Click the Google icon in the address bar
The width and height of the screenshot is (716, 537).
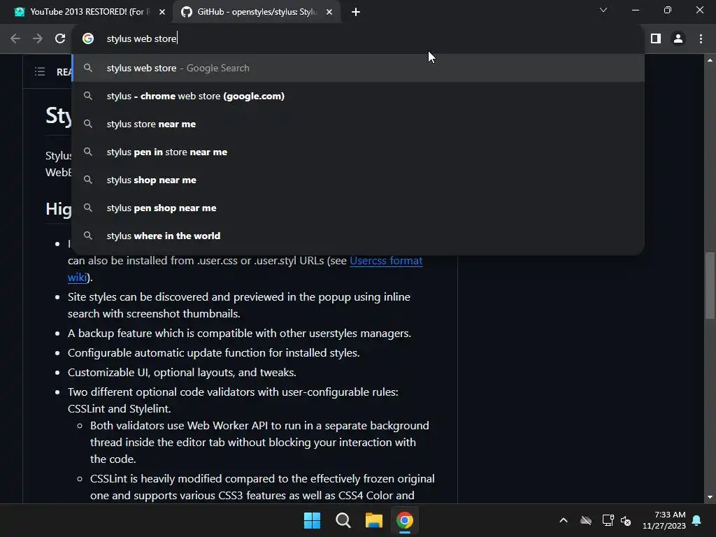click(88, 39)
